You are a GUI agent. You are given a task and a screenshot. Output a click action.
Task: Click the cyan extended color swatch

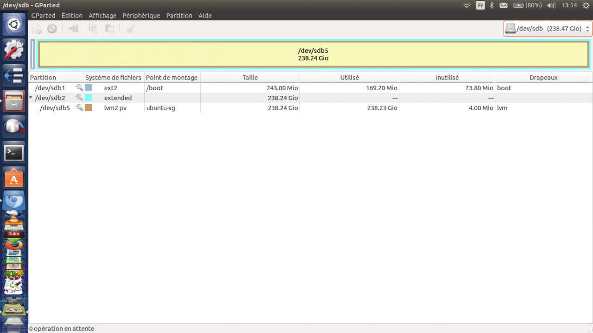point(88,98)
